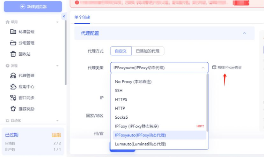
Task: Open 窗口同步 in the sidebar
Action: click(x=27, y=98)
